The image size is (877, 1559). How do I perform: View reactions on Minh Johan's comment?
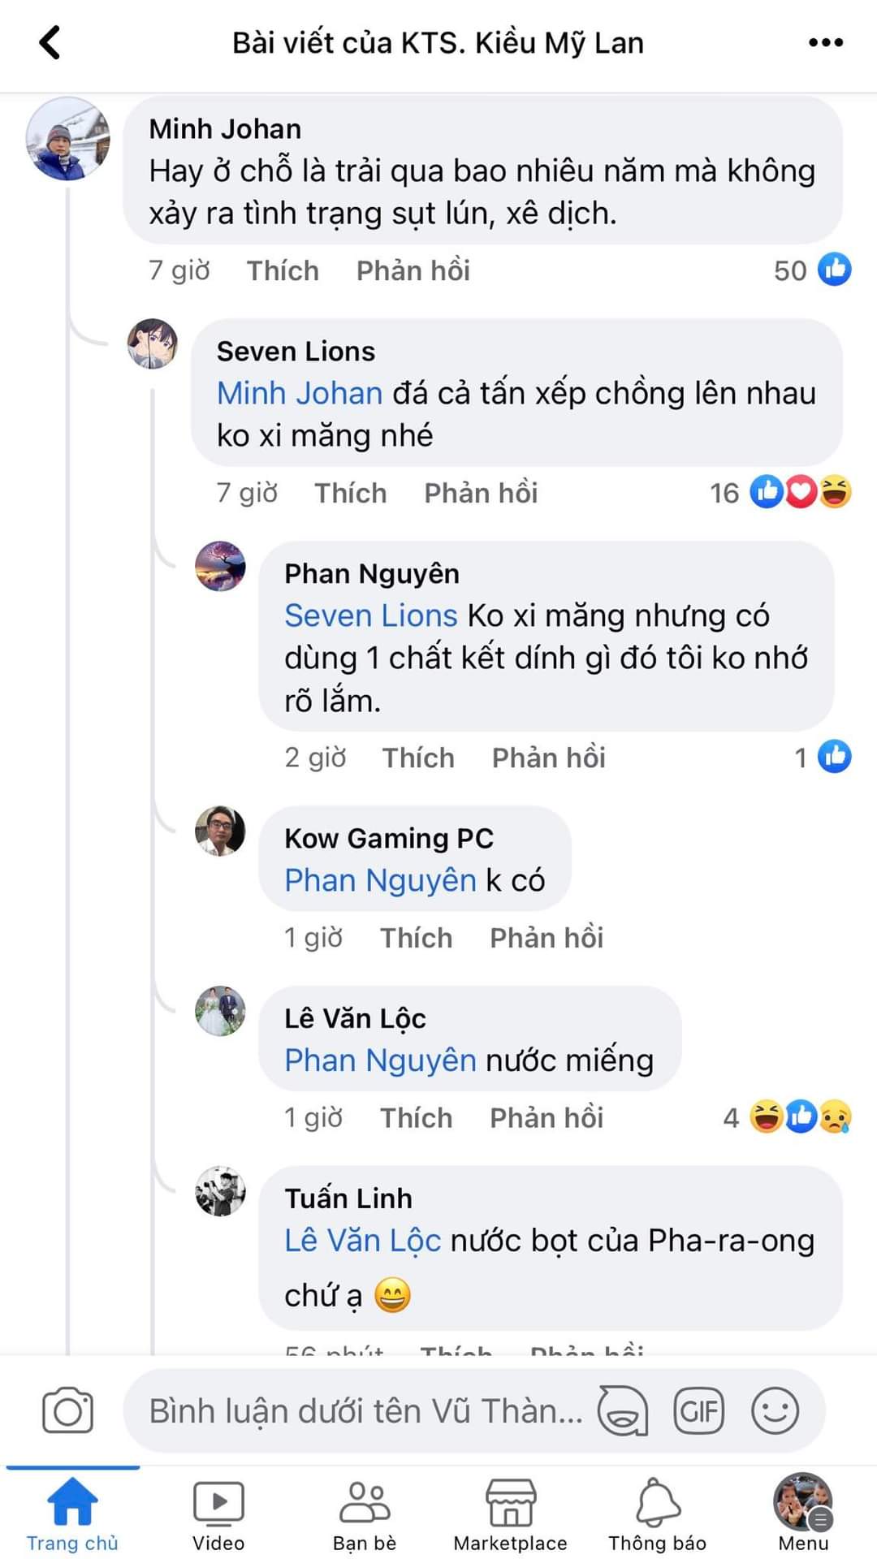pos(812,270)
